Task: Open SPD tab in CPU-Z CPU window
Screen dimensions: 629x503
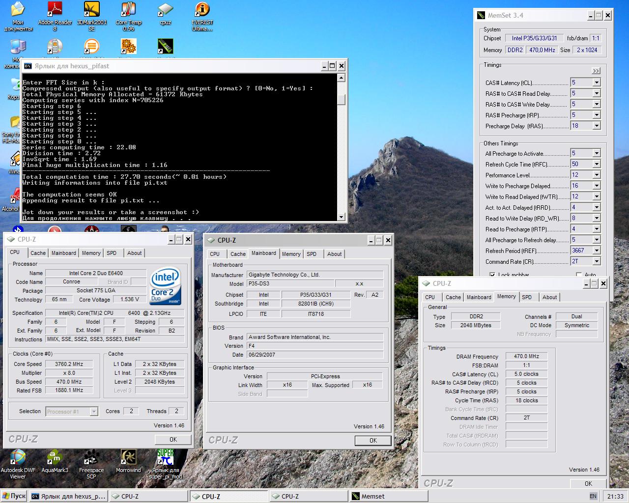Action: point(112,253)
